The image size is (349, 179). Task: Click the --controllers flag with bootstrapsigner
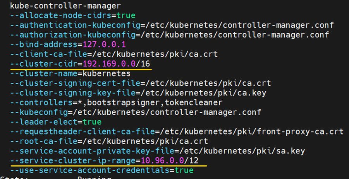point(116,102)
